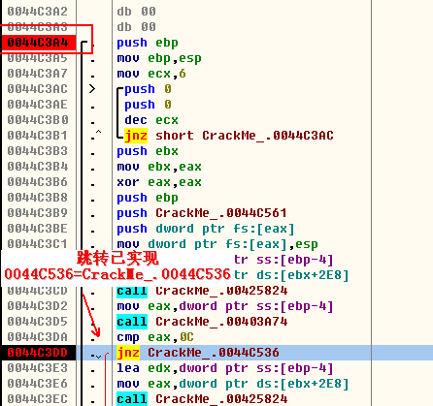Click address 0044C3D2 in address column
The image size is (433, 406).
point(38,306)
